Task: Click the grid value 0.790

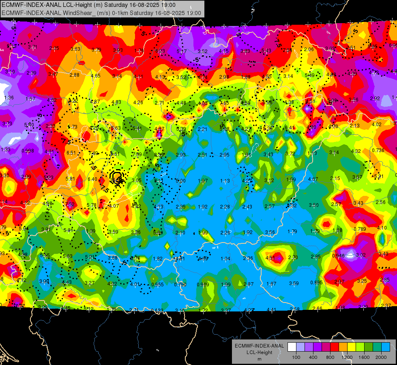Action: click(x=180, y=284)
